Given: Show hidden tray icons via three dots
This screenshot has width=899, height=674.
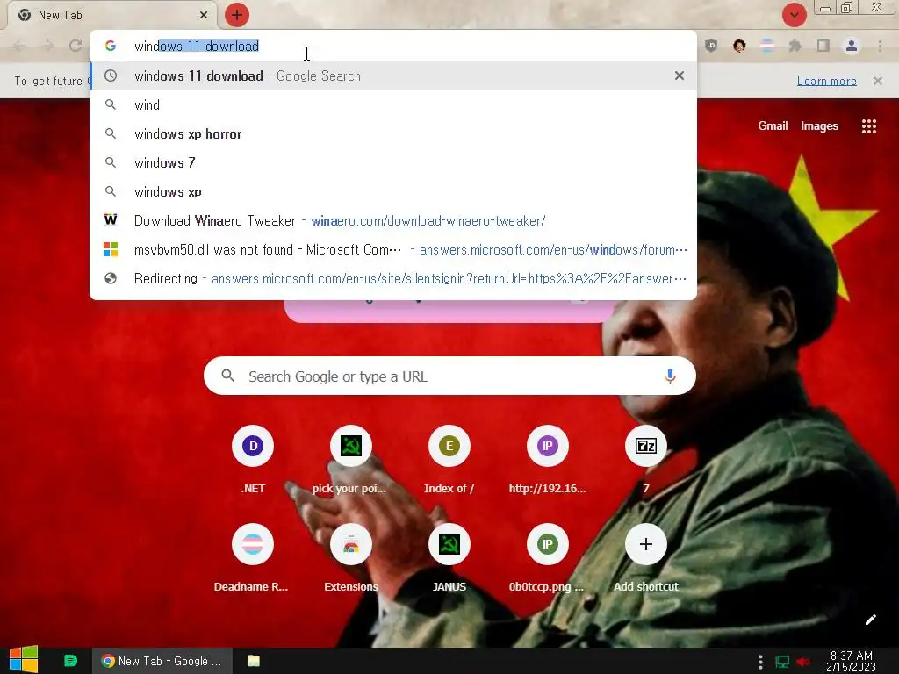Looking at the screenshot, I should pos(760,662).
